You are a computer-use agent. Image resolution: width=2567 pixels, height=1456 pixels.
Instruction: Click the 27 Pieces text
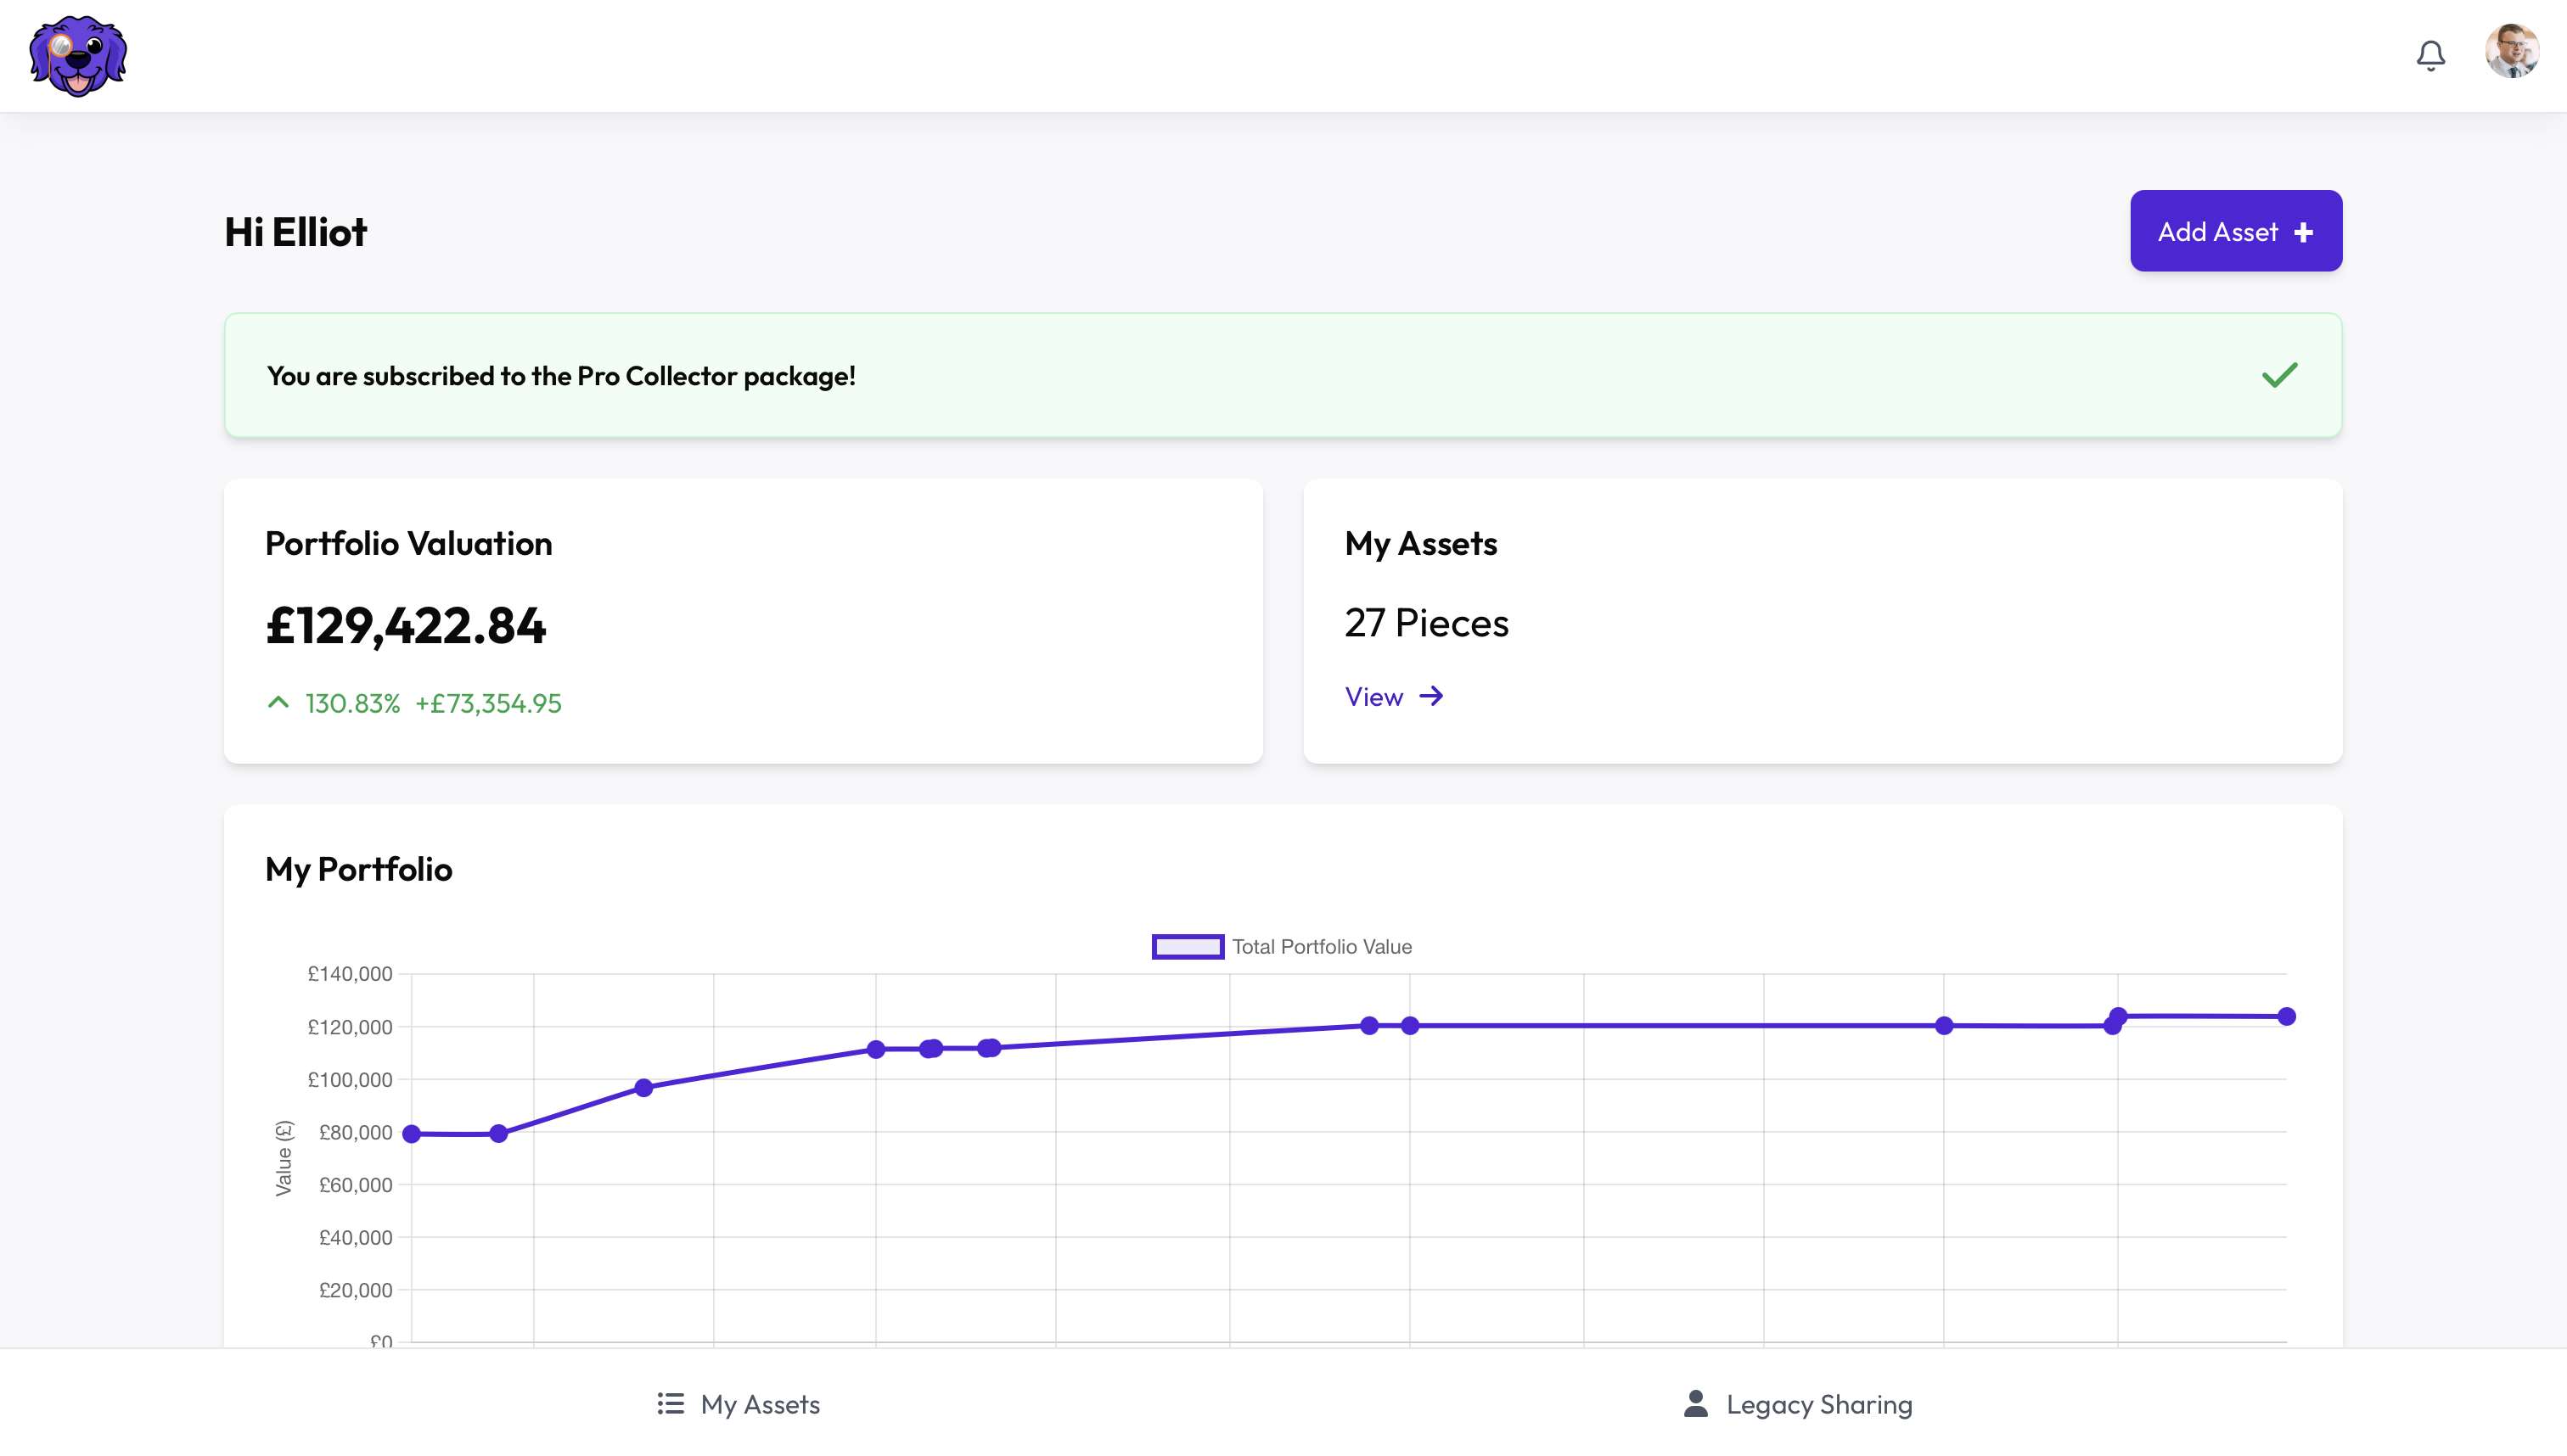click(1427, 622)
